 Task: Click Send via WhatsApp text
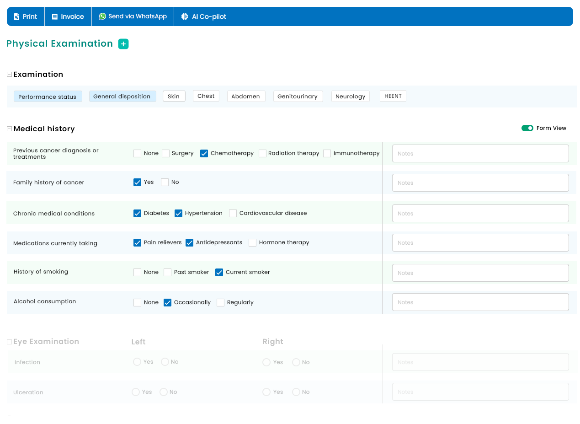(138, 16)
